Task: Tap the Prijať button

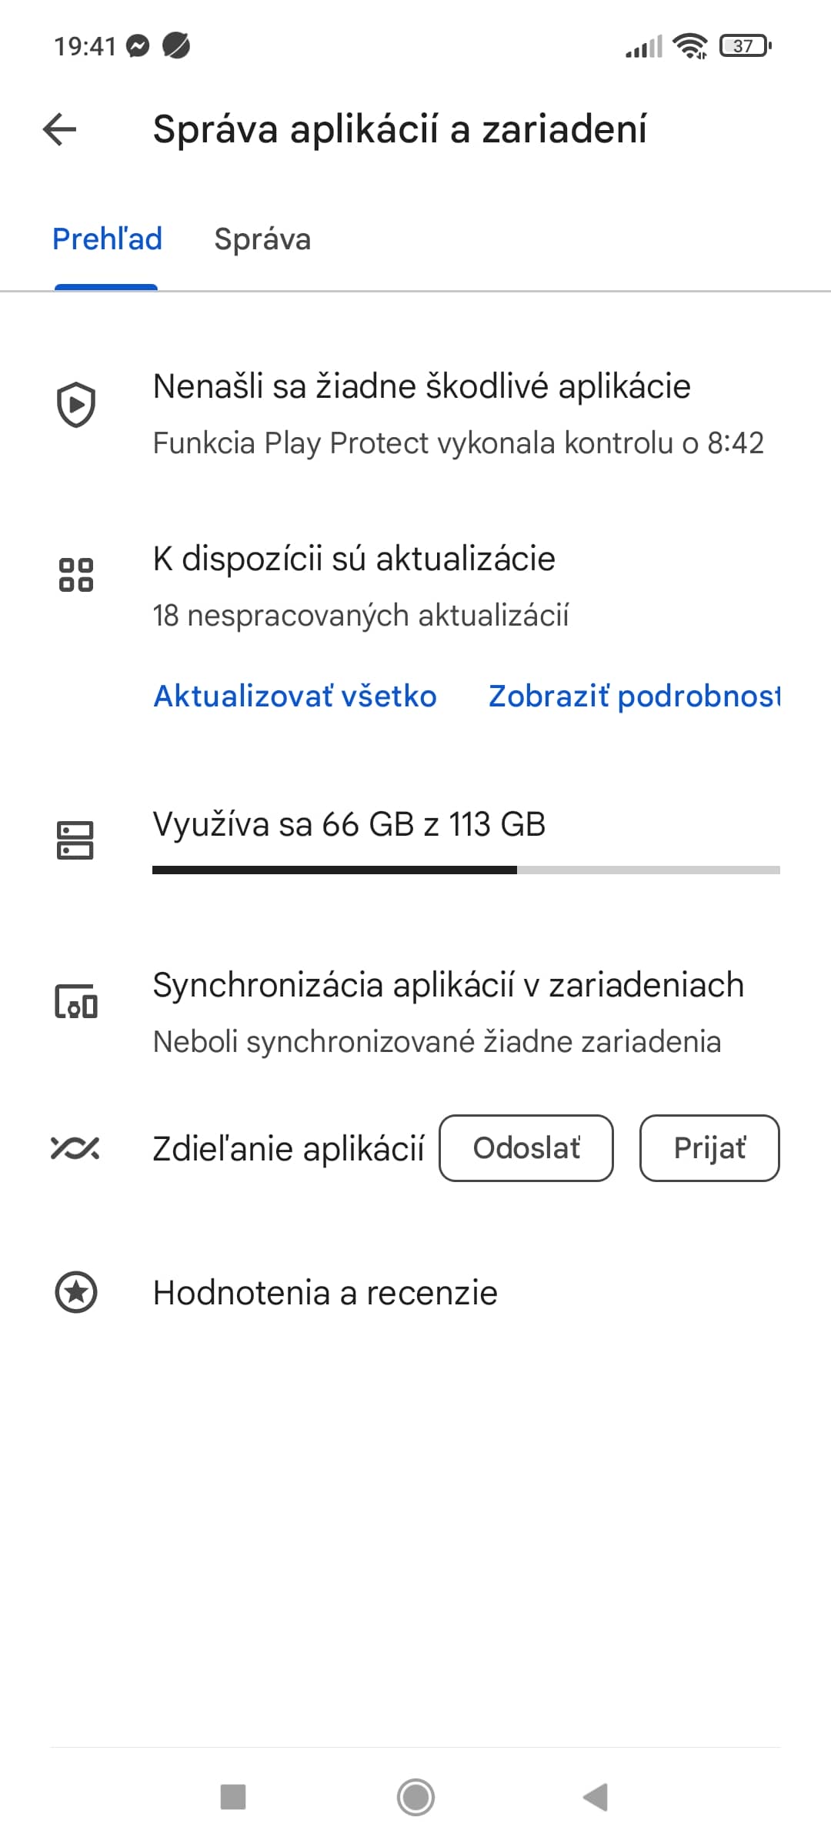Action: (x=709, y=1148)
